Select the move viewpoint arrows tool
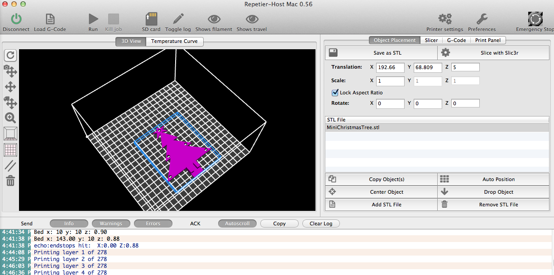The height and width of the screenshot is (275, 554). coord(10,87)
